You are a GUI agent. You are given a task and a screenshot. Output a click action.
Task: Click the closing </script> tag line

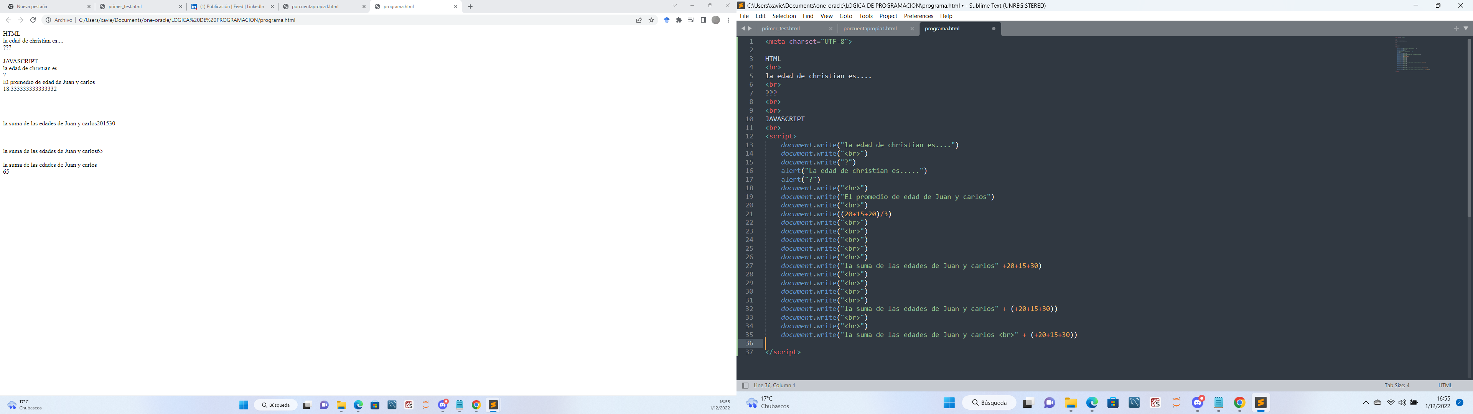pos(783,352)
